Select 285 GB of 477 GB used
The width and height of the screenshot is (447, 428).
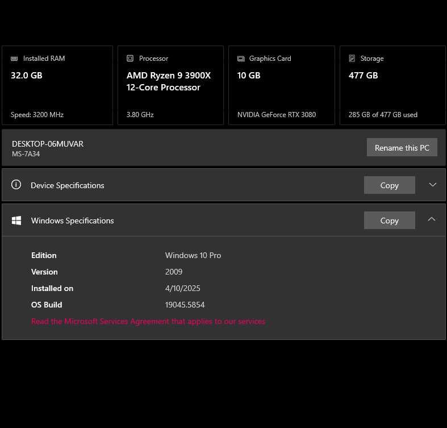click(x=383, y=115)
